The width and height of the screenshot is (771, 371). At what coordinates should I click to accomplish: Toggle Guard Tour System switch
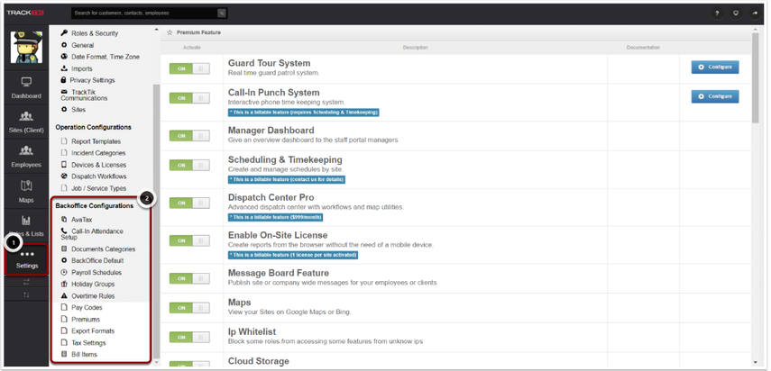point(189,68)
